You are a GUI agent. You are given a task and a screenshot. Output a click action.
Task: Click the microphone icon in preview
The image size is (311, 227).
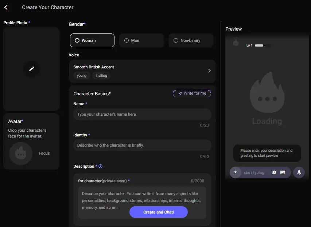point(299,172)
